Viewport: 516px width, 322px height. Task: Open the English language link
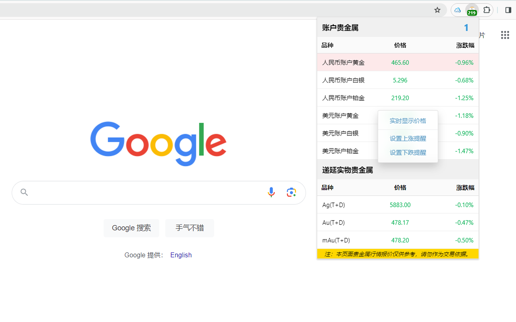tap(181, 255)
